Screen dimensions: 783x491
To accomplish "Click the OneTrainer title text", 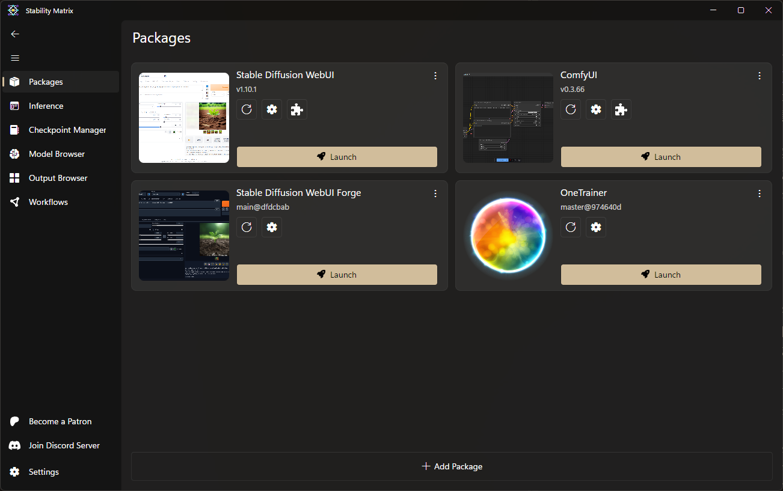I will (x=583, y=193).
